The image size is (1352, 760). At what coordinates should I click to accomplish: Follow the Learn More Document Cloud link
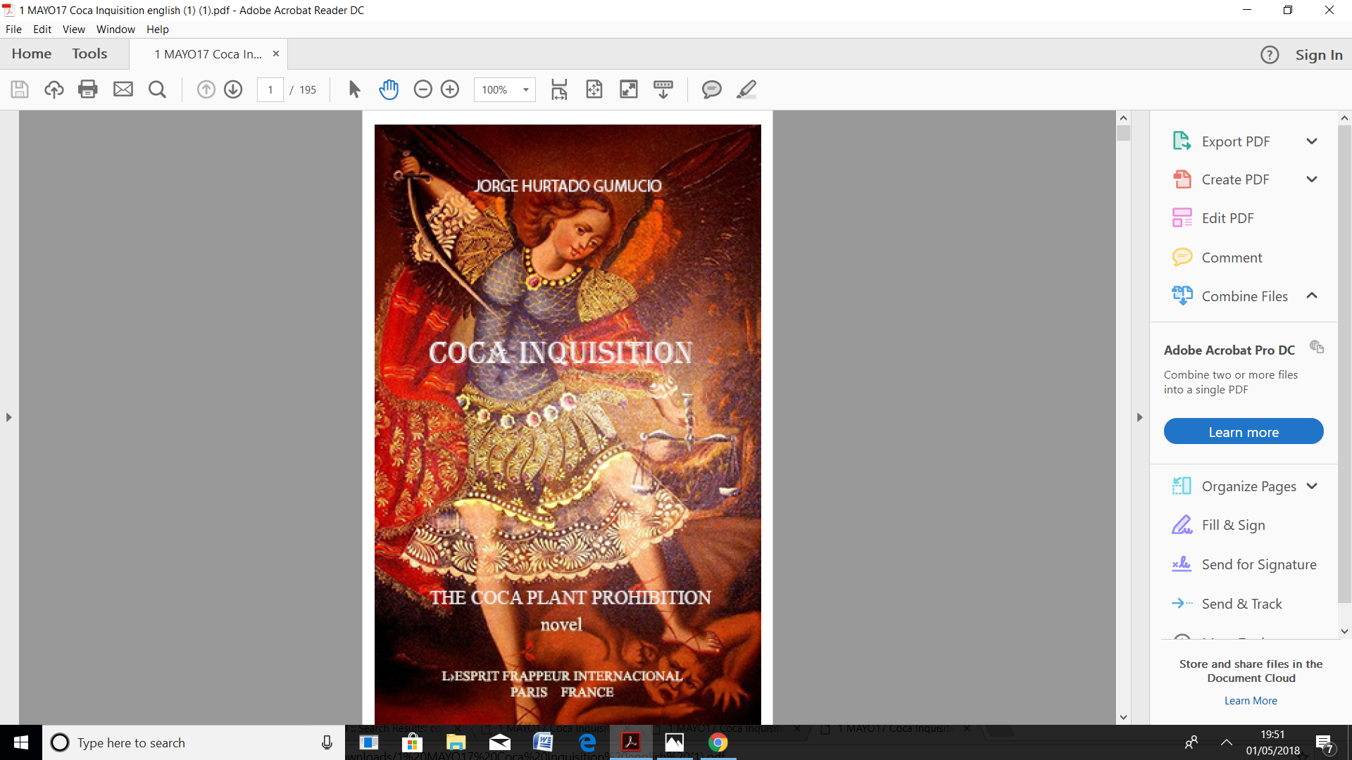[1251, 701]
